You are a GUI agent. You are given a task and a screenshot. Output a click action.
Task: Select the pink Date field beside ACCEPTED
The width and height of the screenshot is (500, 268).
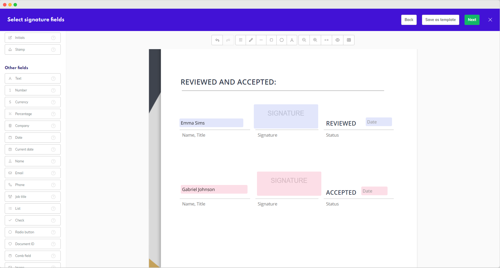click(374, 191)
